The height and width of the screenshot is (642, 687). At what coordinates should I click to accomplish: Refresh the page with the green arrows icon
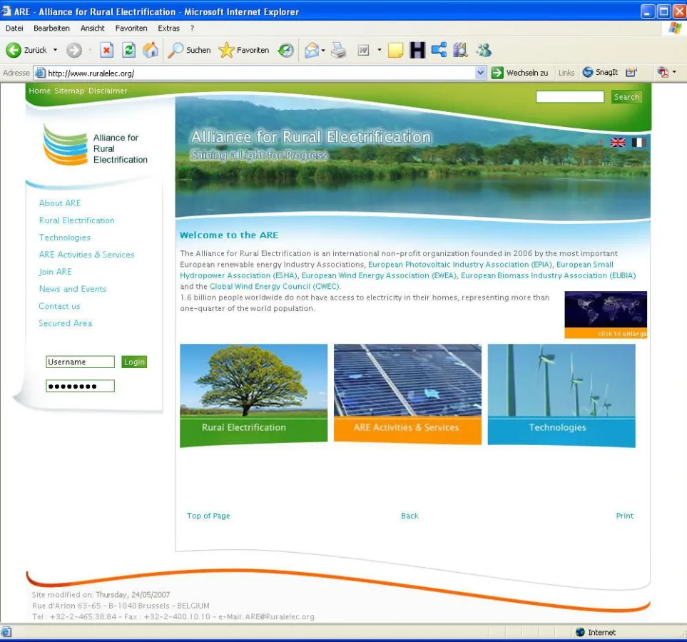pyautogui.click(x=128, y=50)
